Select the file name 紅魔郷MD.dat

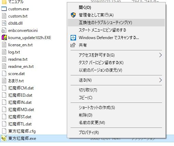(x=21, y=110)
